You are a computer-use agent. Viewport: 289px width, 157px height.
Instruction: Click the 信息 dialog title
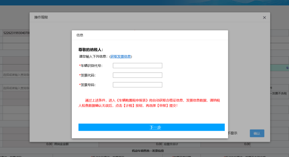pyautogui.click(x=80, y=35)
